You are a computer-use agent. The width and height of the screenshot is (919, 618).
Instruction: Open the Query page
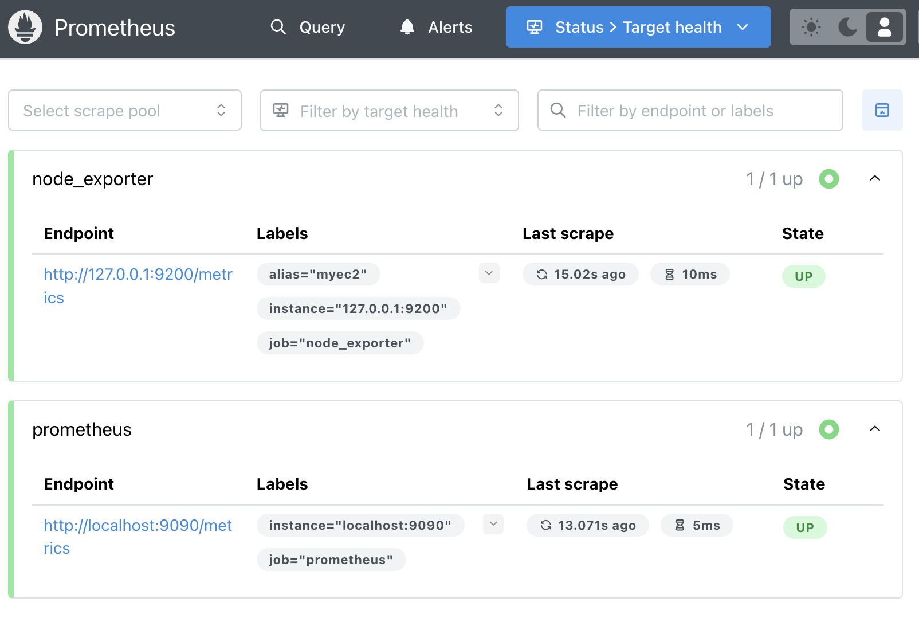tap(308, 27)
